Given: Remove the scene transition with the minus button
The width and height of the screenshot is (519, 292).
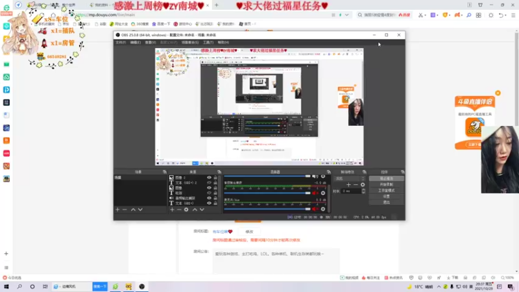Looking at the screenshot, I should click(x=356, y=185).
